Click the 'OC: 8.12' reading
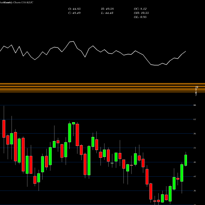Screen dimensions: 205x205 click(140, 9)
